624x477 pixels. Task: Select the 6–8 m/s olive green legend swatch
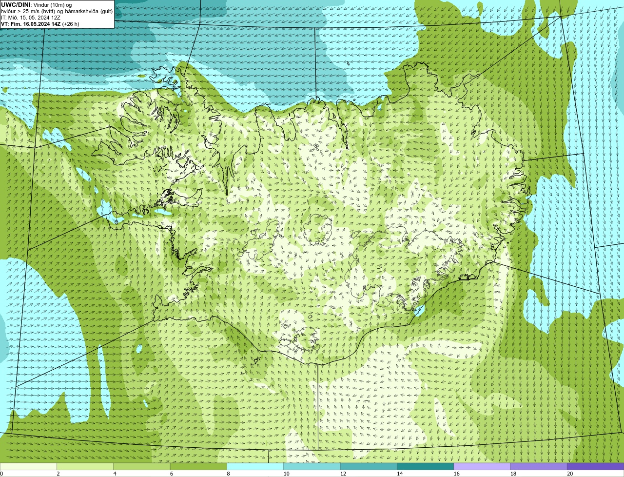coord(198,466)
